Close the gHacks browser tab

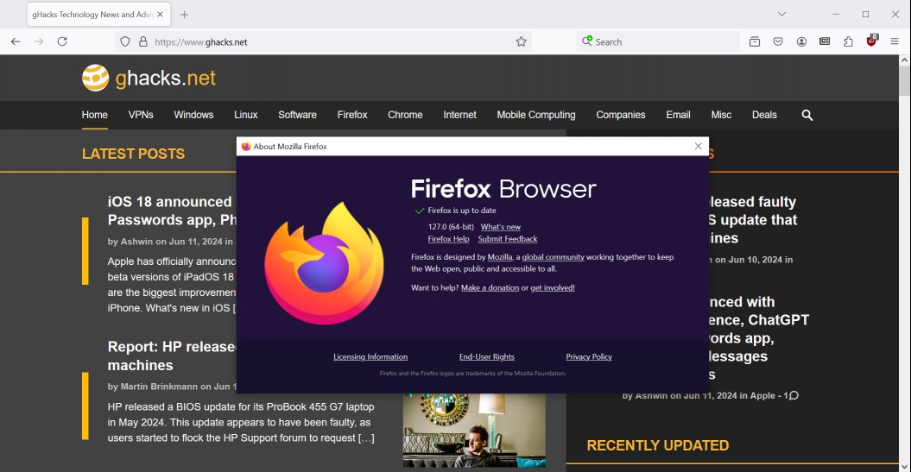click(161, 15)
